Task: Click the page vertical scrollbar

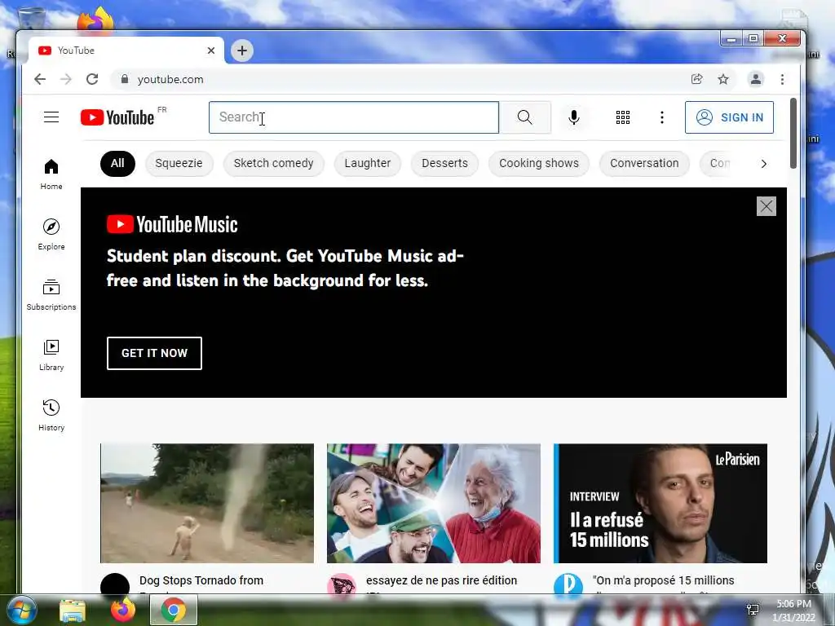Action: click(x=793, y=133)
